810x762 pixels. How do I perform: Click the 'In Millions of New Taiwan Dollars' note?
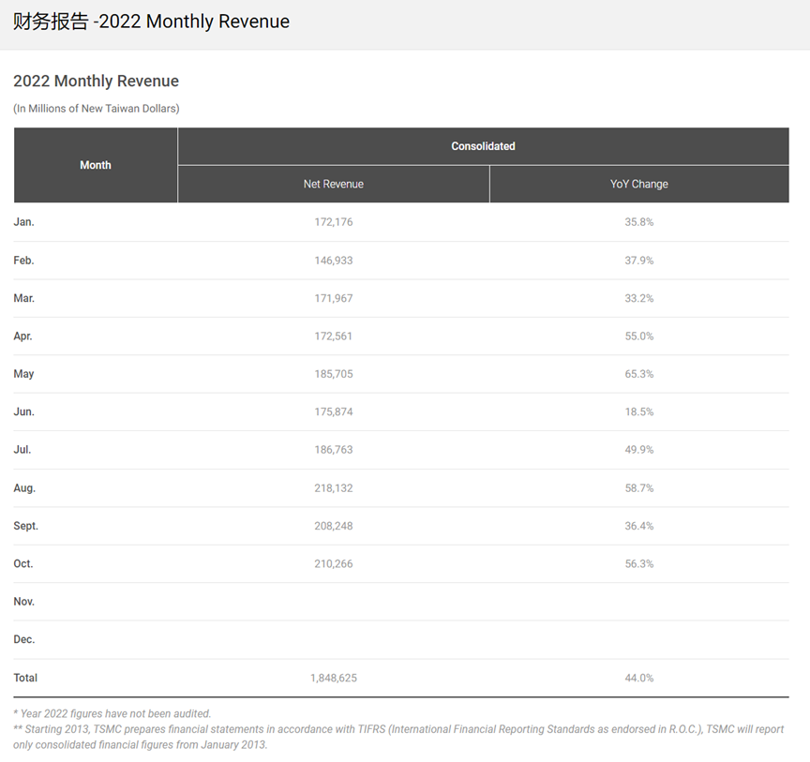coord(96,109)
